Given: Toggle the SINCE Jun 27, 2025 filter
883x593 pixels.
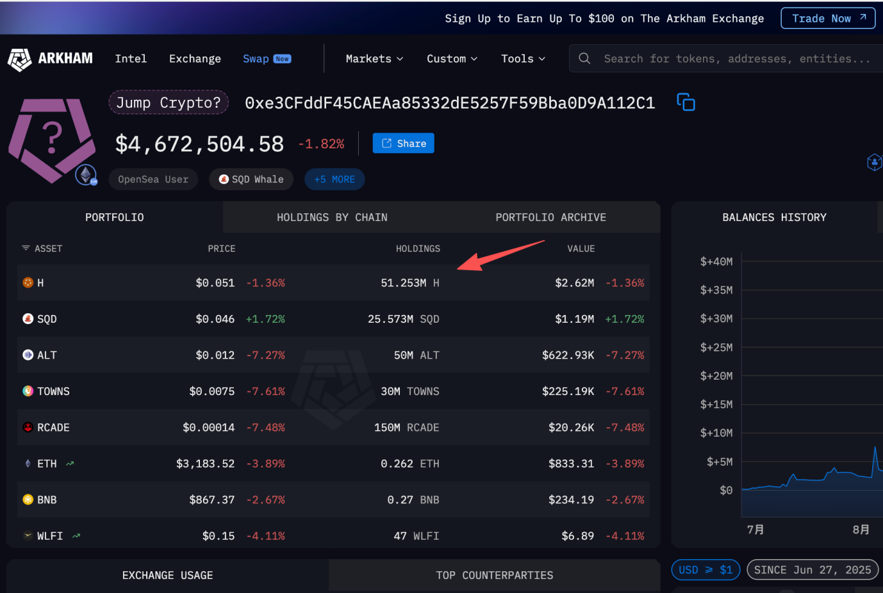Looking at the screenshot, I should tap(812, 570).
